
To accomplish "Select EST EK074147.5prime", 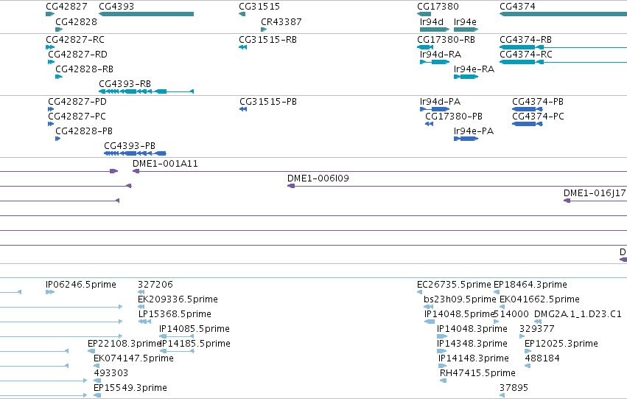I will coord(97,366).
